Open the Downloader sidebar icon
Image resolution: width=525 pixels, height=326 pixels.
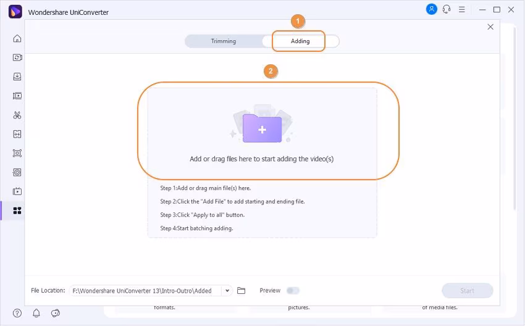click(17, 77)
